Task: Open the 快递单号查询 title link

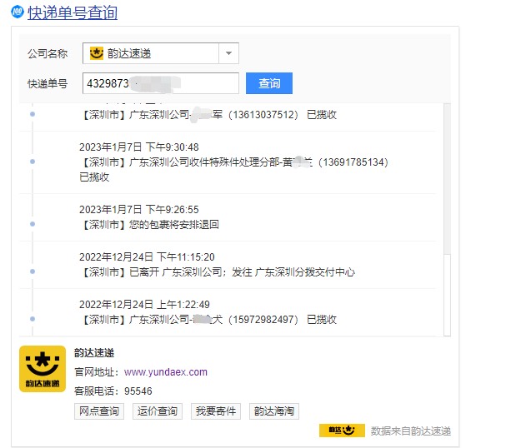Action: tap(73, 12)
